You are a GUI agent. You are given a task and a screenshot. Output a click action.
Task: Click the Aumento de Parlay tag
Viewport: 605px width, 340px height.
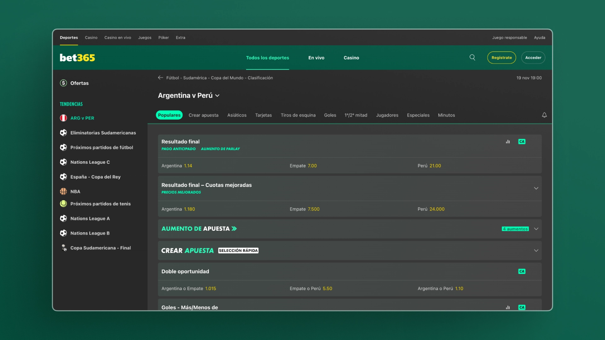(220, 149)
